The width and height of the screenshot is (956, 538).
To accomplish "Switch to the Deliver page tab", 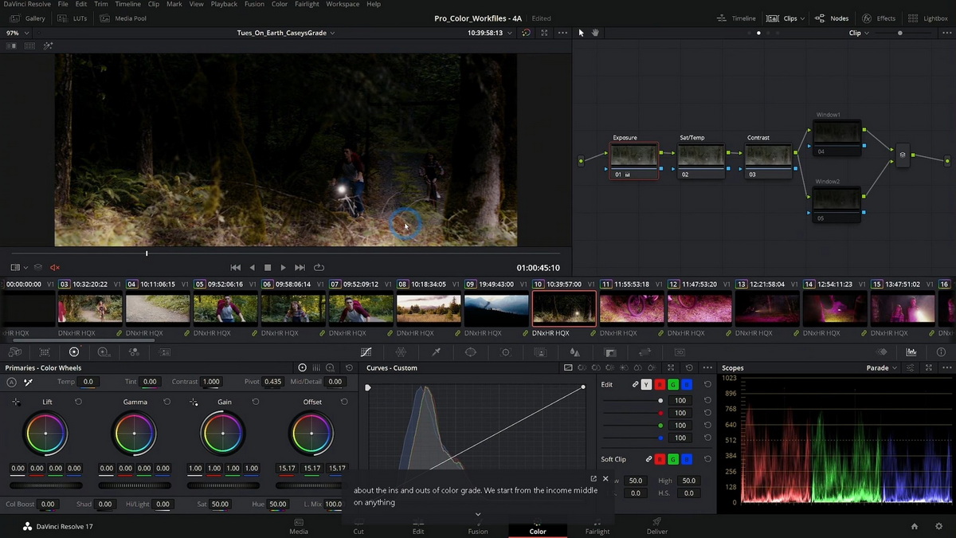I will click(x=657, y=527).
